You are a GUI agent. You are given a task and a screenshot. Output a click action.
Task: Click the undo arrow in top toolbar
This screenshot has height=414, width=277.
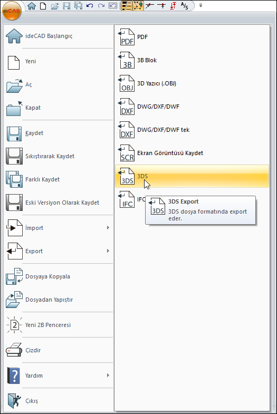pos(90,6)
